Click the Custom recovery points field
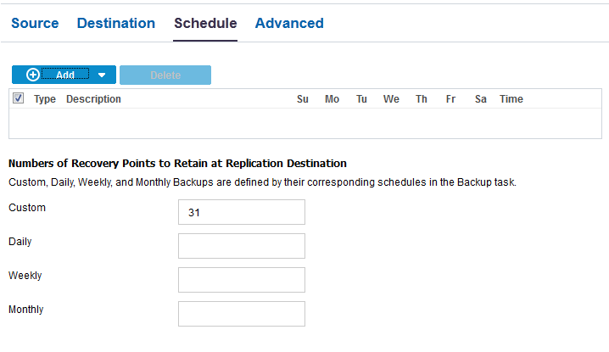This screenshot has width=609, height=352. coord(242,212)
